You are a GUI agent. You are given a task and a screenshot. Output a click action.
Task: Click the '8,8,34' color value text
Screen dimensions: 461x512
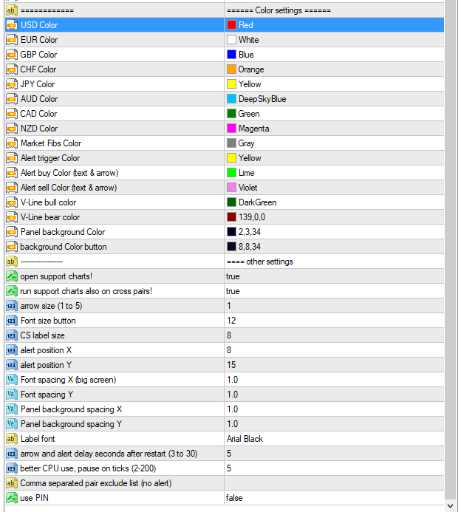pos(250,247)
